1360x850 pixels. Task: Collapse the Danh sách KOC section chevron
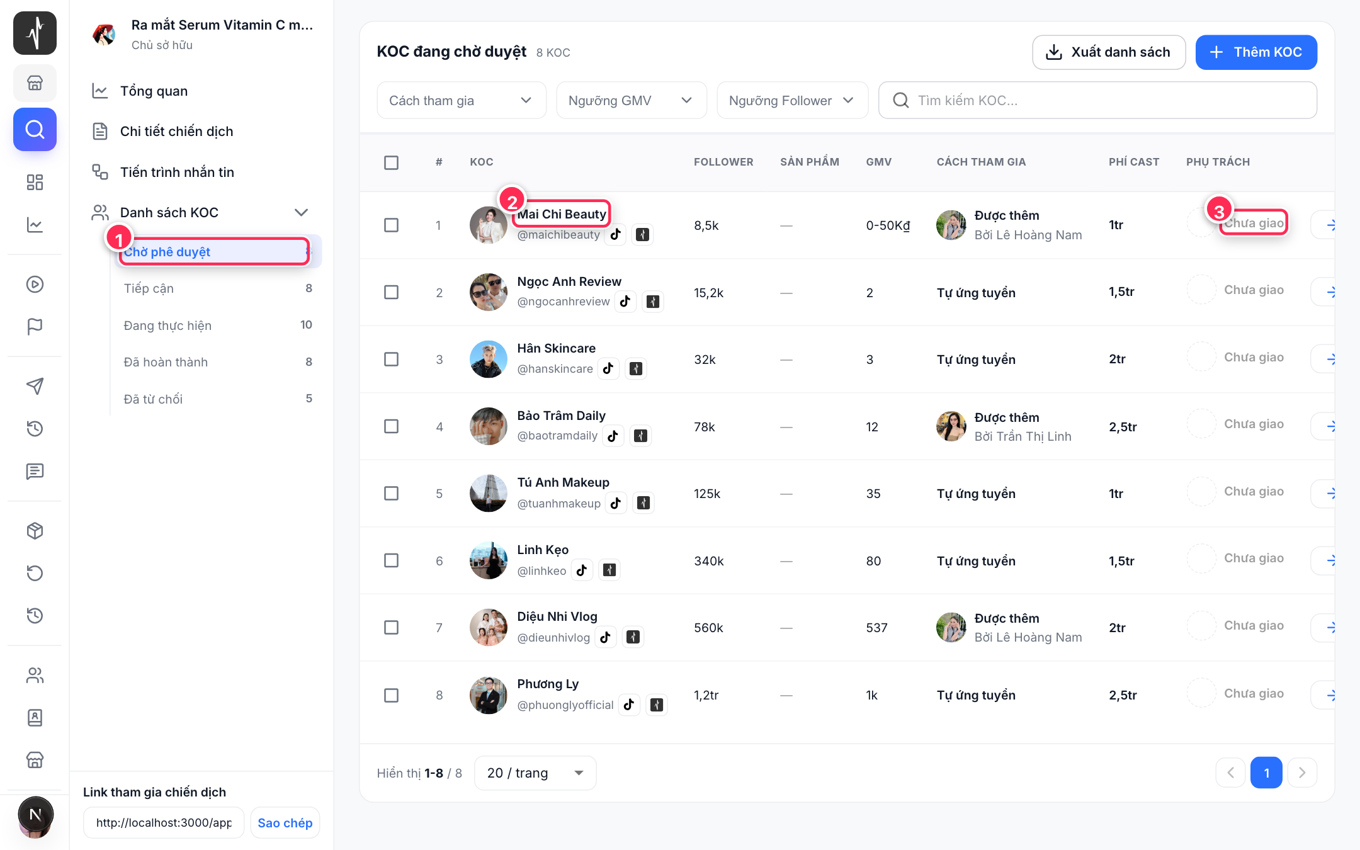(301, 213)
